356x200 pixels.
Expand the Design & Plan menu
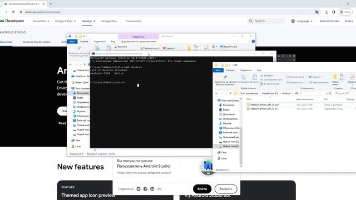[66, 21]
